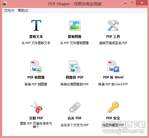The height and width of the screenshot is (138, 149).
Task: Click the landscape picture extract images icon
Action: (x=75, y=25)
